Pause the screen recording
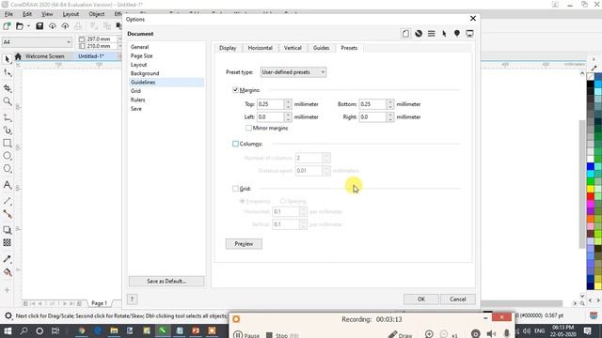Image resolution: width=602 pixels, height=338 pixels. click(x=246, y=335)
